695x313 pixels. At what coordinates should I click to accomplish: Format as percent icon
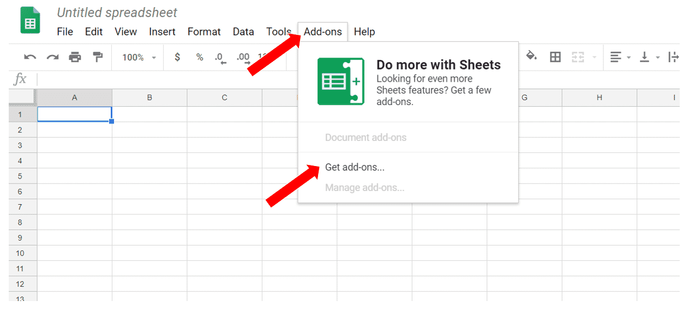[x=200, y=57]
